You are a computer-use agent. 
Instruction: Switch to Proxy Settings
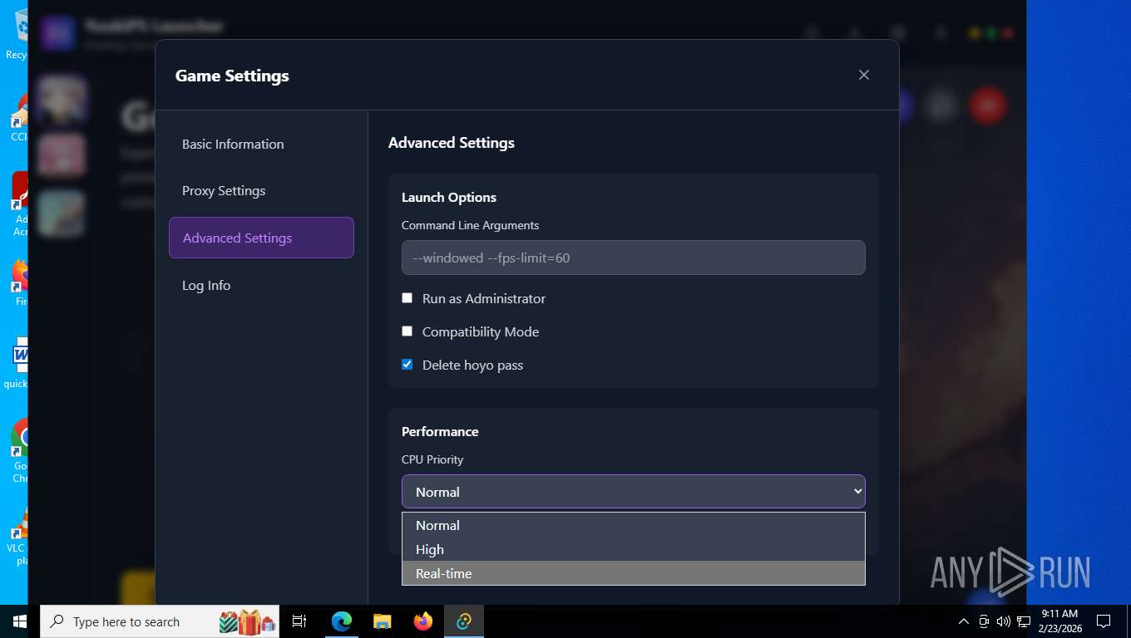point(261,190)
